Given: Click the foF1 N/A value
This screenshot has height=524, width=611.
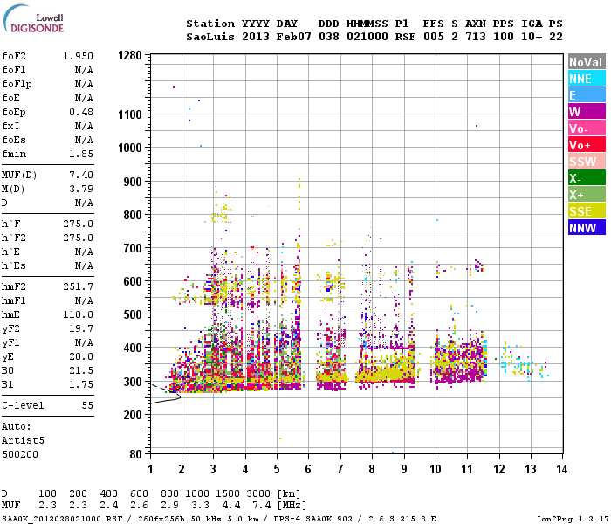Looking at the screenshot, I should (x=84, y=70).
